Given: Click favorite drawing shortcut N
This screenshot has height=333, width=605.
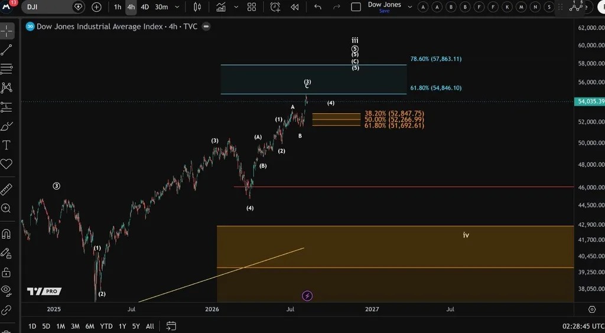Looking at the screenshot, I should (x=535, y=7).
